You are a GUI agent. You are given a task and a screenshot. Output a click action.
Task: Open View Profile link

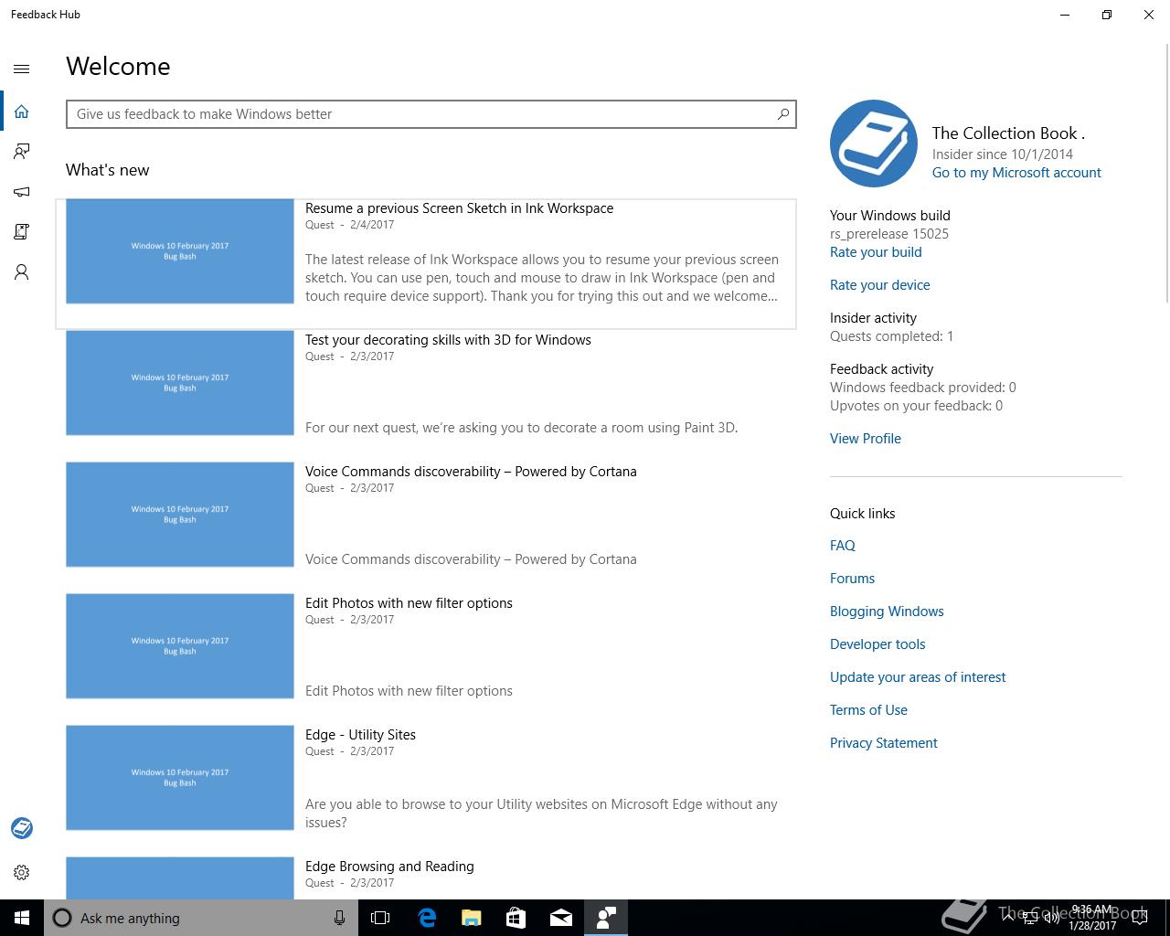(x=866, y=439)
